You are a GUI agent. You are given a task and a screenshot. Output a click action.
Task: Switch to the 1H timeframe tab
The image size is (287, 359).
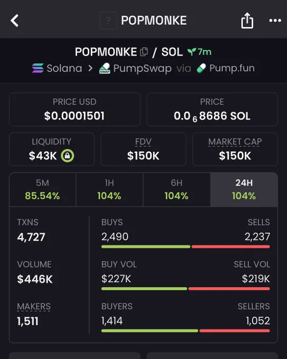110,190
